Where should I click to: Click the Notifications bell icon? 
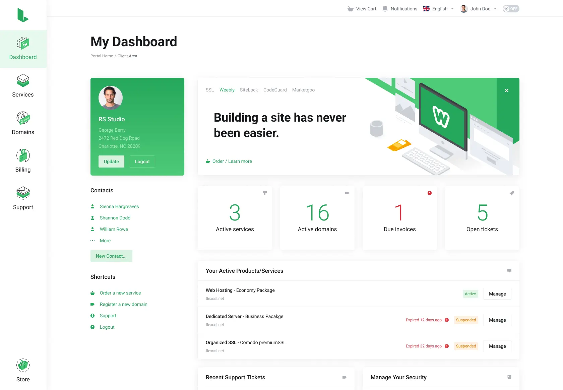pyautogui.click(x=385, y=9)
